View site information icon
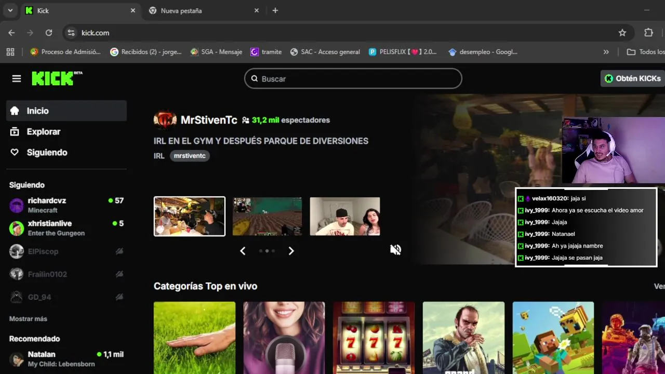 [71, 33]
